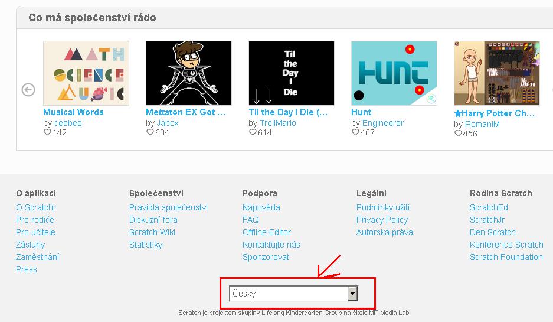Open the Offline Editor link
The image size is (553, 322).
coord(267,232)
